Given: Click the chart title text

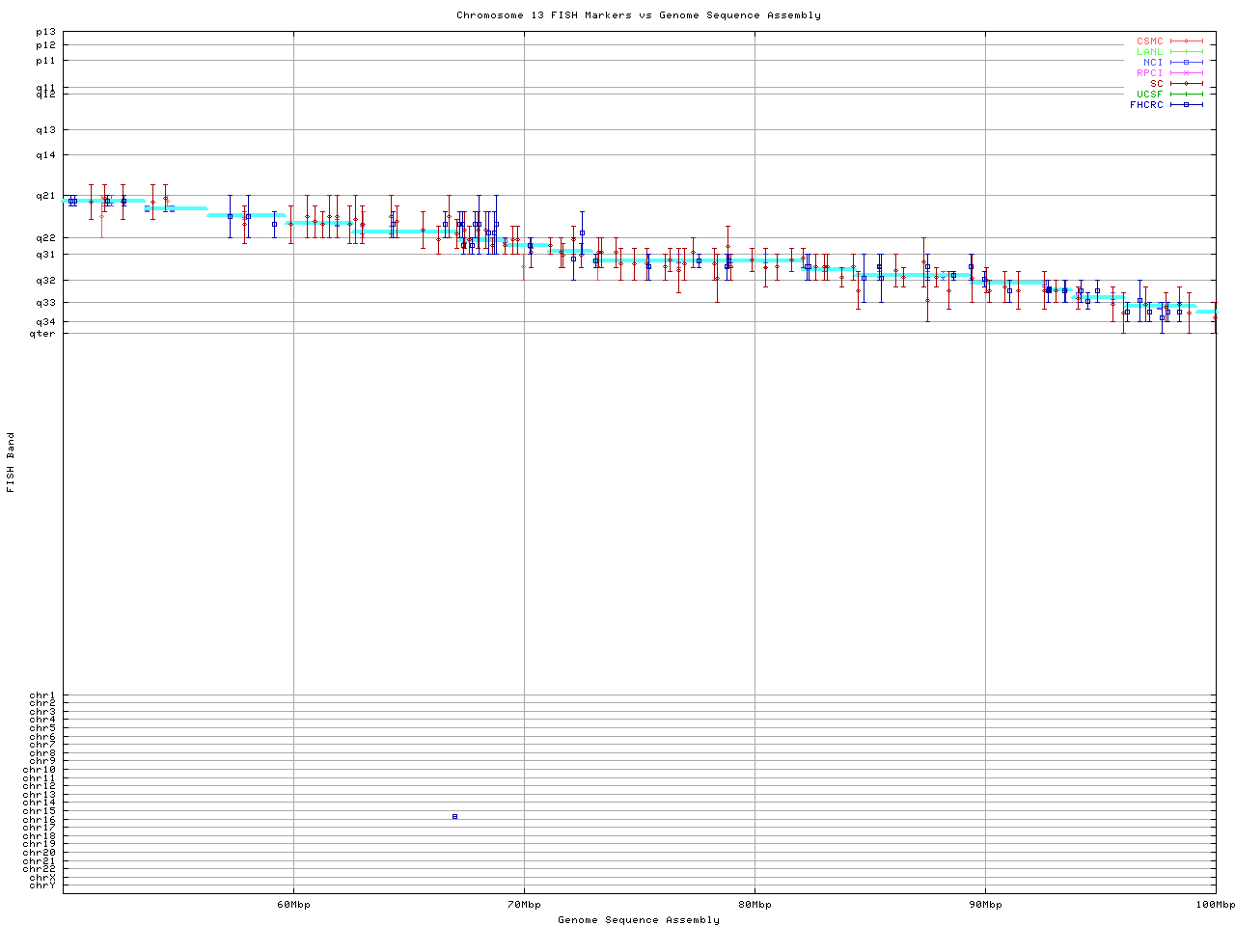Looking at the screenshot, I should click(638, 15).
